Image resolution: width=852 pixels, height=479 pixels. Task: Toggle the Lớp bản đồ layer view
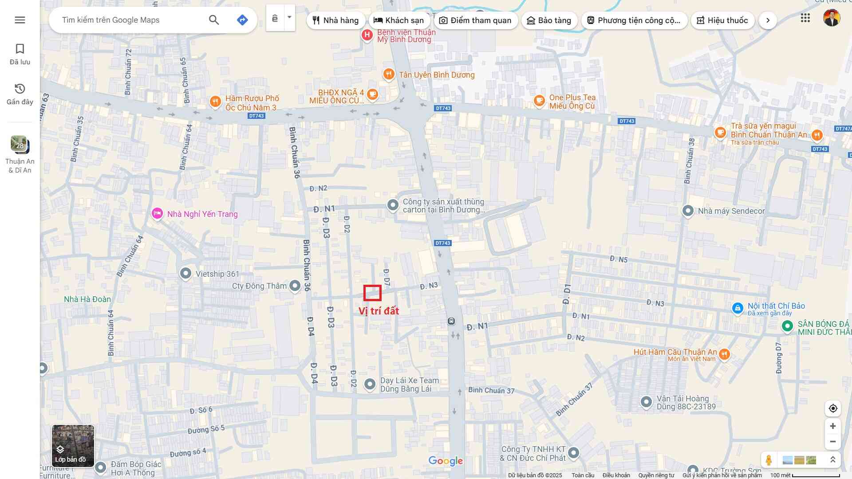(73, 446)
